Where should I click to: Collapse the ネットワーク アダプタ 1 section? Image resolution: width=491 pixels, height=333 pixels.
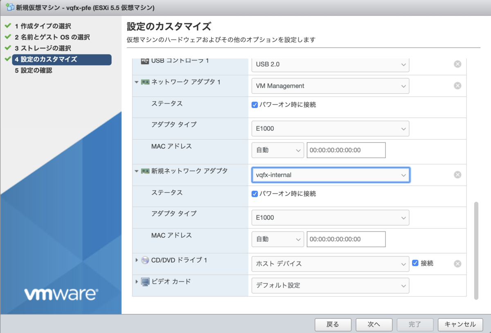tap(137, 82)
